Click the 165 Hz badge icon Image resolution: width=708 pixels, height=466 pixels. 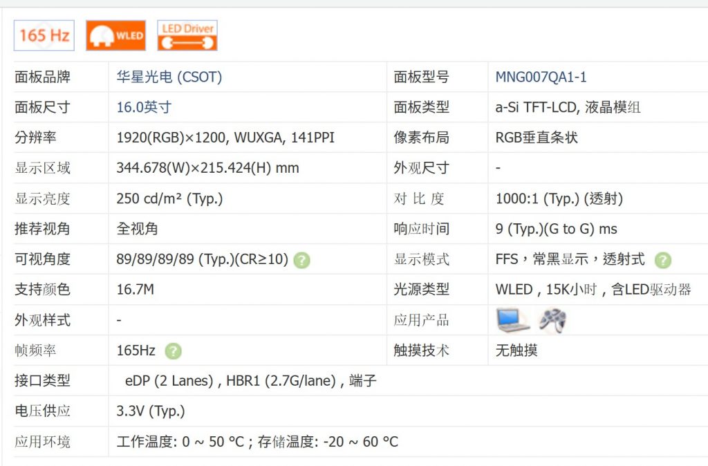point(44,35)
